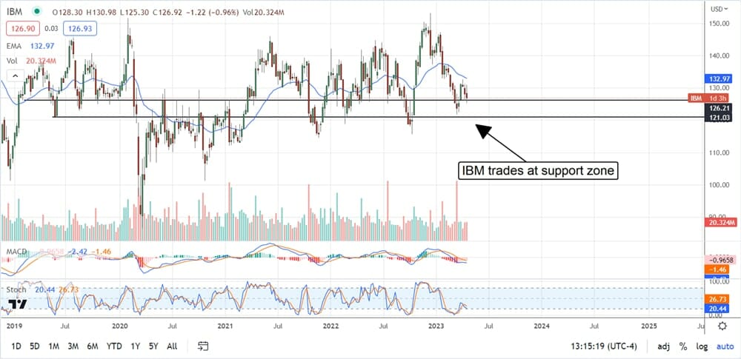Select the 1D time range
The image size is (741, 359).
[16, 346]
